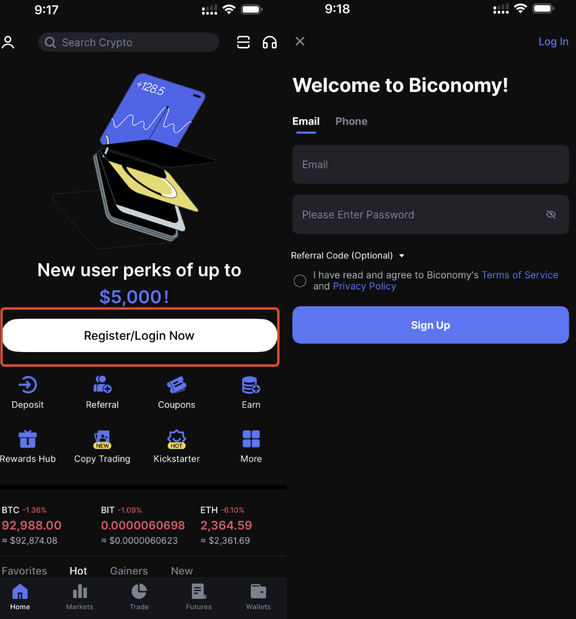Screen dimensions: 576x619
Task: Open Rewards Hub
Action: (x=28, y=439)
